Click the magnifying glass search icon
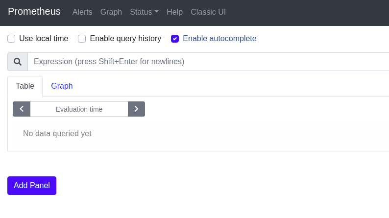 18,62
